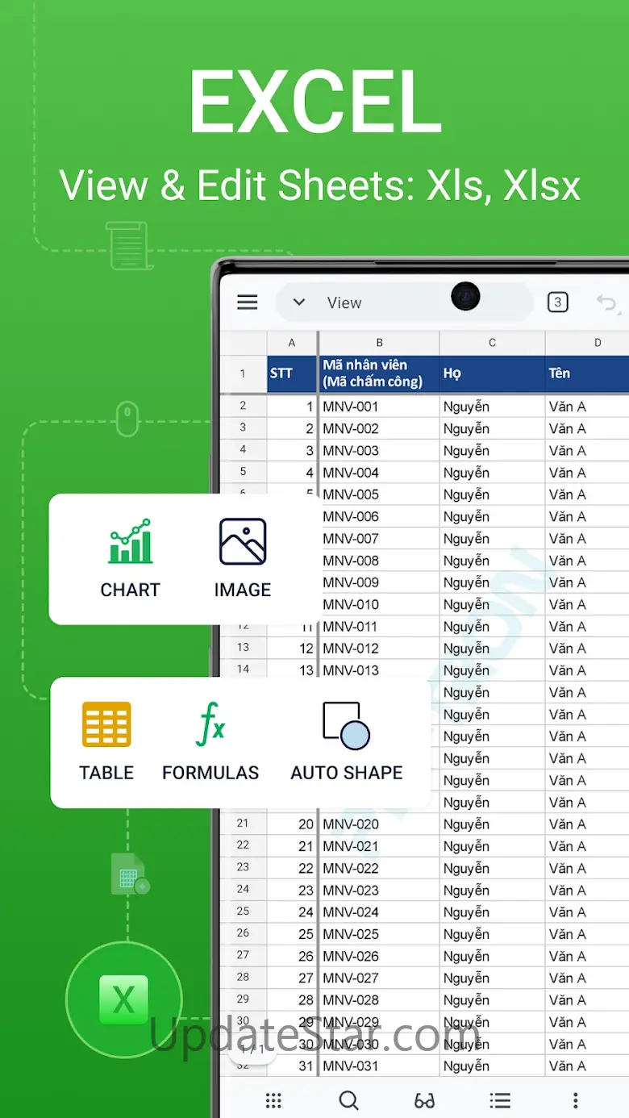Select STT value 23 cell
Viewport: 629px width, 1118px height.
point(292,891)
